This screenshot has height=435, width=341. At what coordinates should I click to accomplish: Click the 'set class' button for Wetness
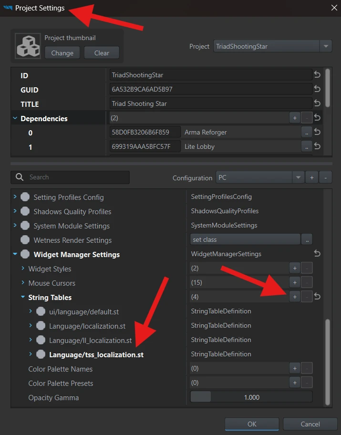pos(245,240)
